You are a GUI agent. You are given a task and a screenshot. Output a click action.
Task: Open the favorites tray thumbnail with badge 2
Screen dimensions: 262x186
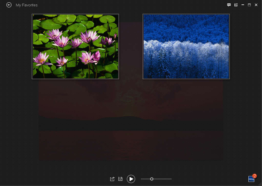click(x=251, y=179)
